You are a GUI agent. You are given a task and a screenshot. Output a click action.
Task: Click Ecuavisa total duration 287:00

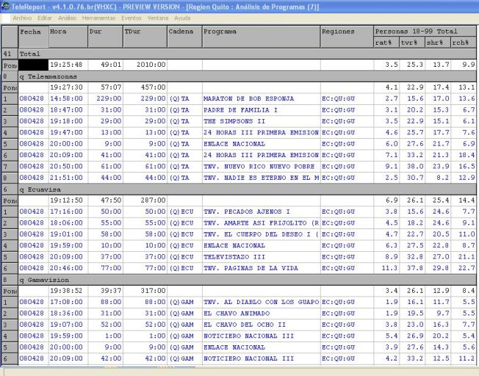[x=153, y=200]
